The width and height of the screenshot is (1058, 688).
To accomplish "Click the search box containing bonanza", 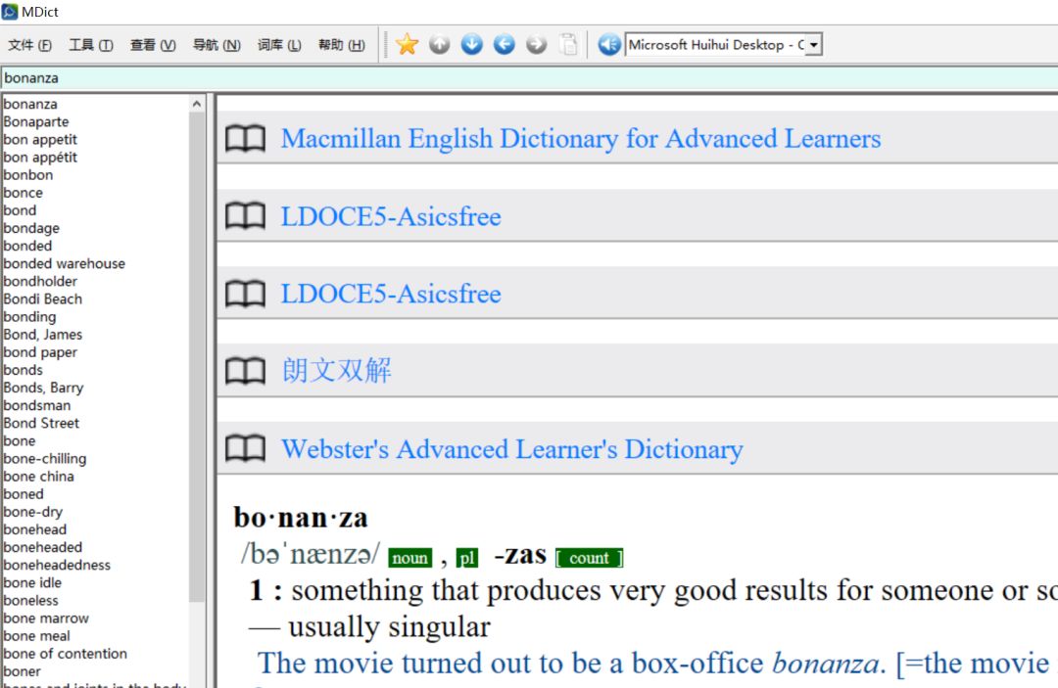I will (x=529, y=78).
